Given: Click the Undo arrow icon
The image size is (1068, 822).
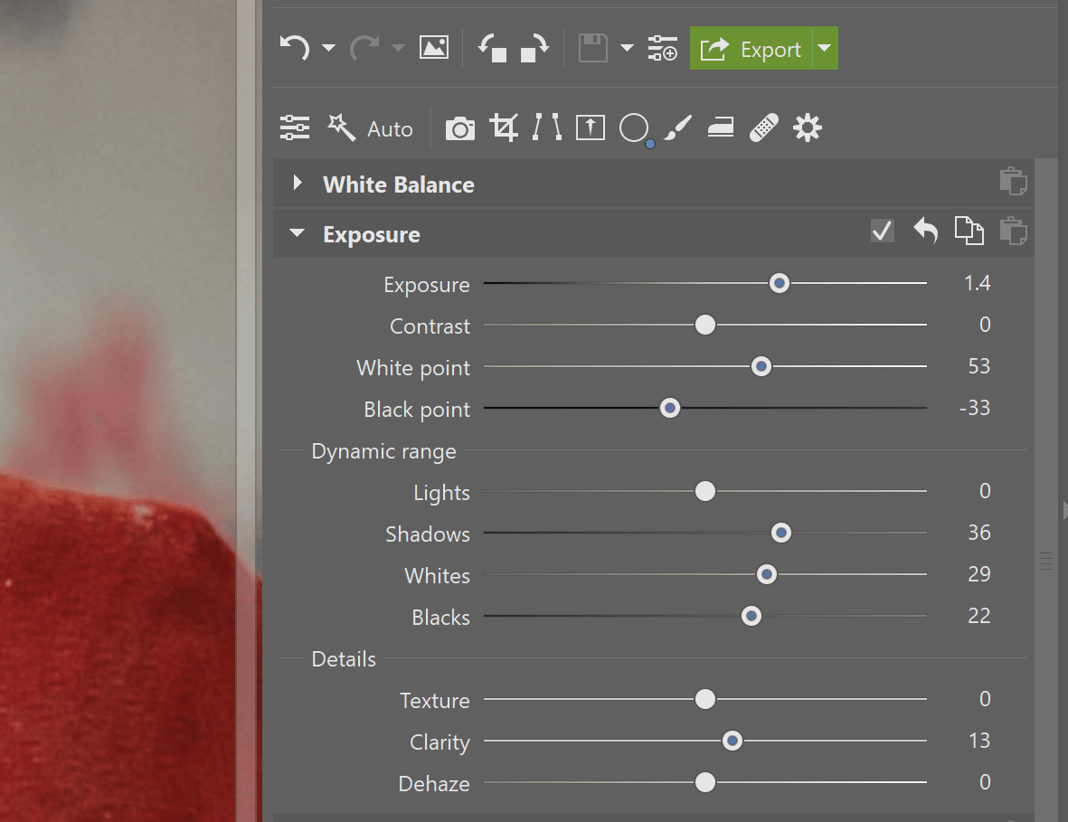Looking at the screenshot, I should coord(294,48).
